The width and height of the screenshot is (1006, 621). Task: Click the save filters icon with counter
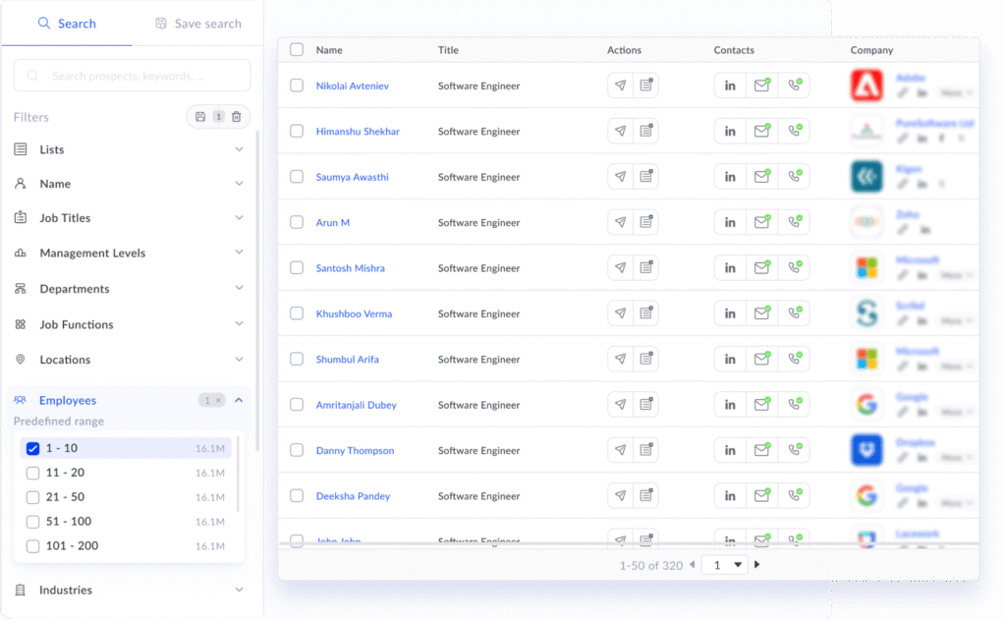[208, 117]
